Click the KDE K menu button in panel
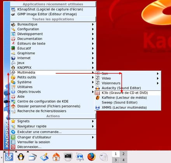171x163 pixels. (9, 157)
